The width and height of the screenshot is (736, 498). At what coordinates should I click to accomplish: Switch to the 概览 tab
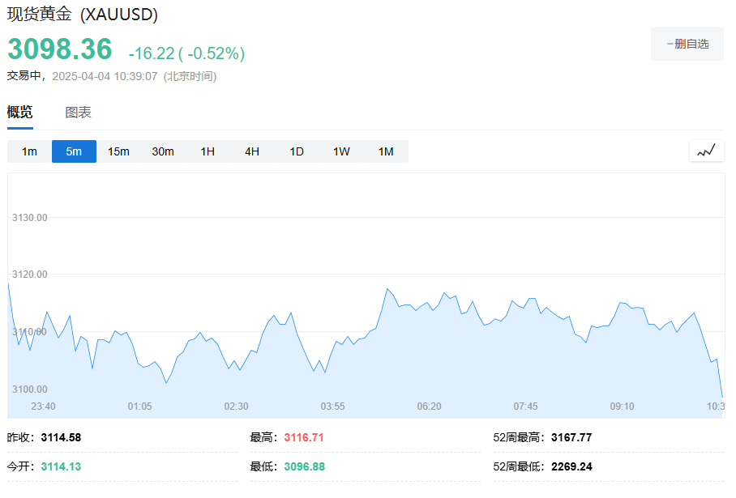[19, 112]
